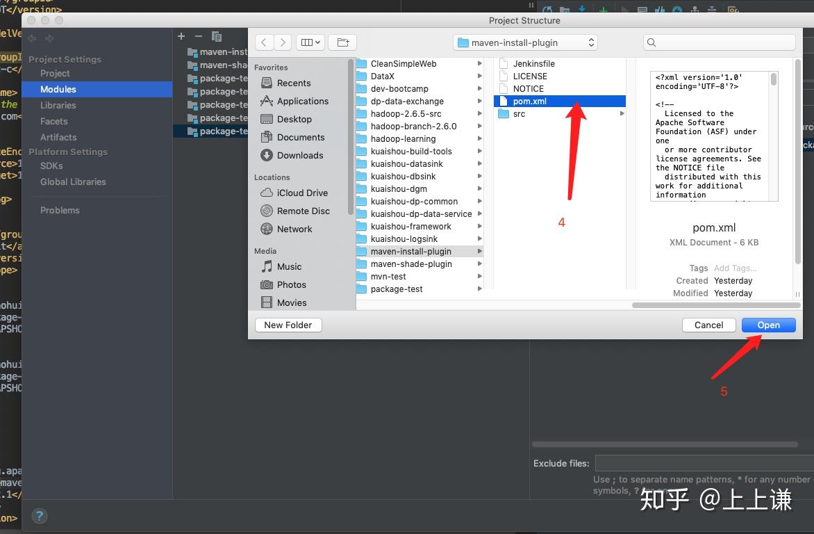Create a folder with the New Folder button
This screenshot has height=534, width=814.
point(288,325)
